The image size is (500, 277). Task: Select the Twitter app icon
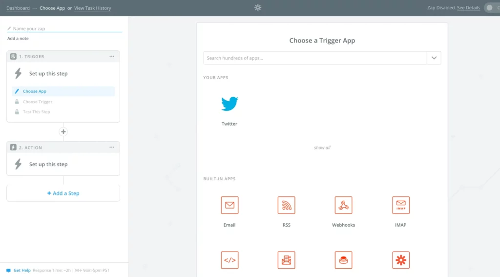click(x=229, y=104)
